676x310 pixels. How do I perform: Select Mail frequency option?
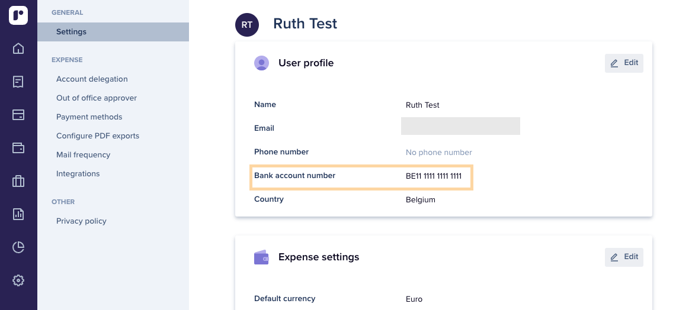[x=84, y=155]
